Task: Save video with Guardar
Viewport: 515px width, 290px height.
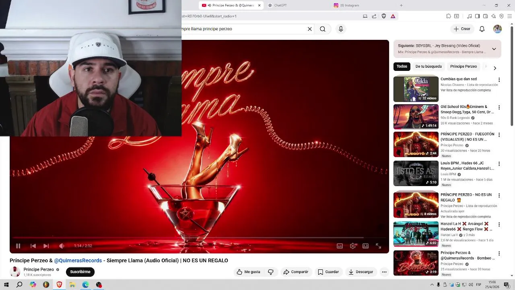Action: pyautogui.click(x=328, y=272)
